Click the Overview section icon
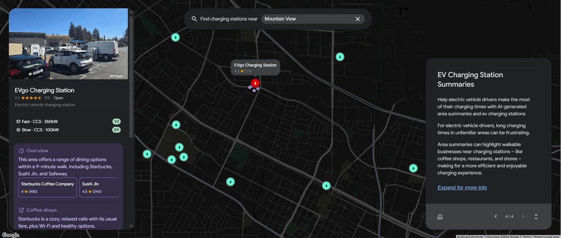The width and height of the screenshot is (561, 238). 21,151
